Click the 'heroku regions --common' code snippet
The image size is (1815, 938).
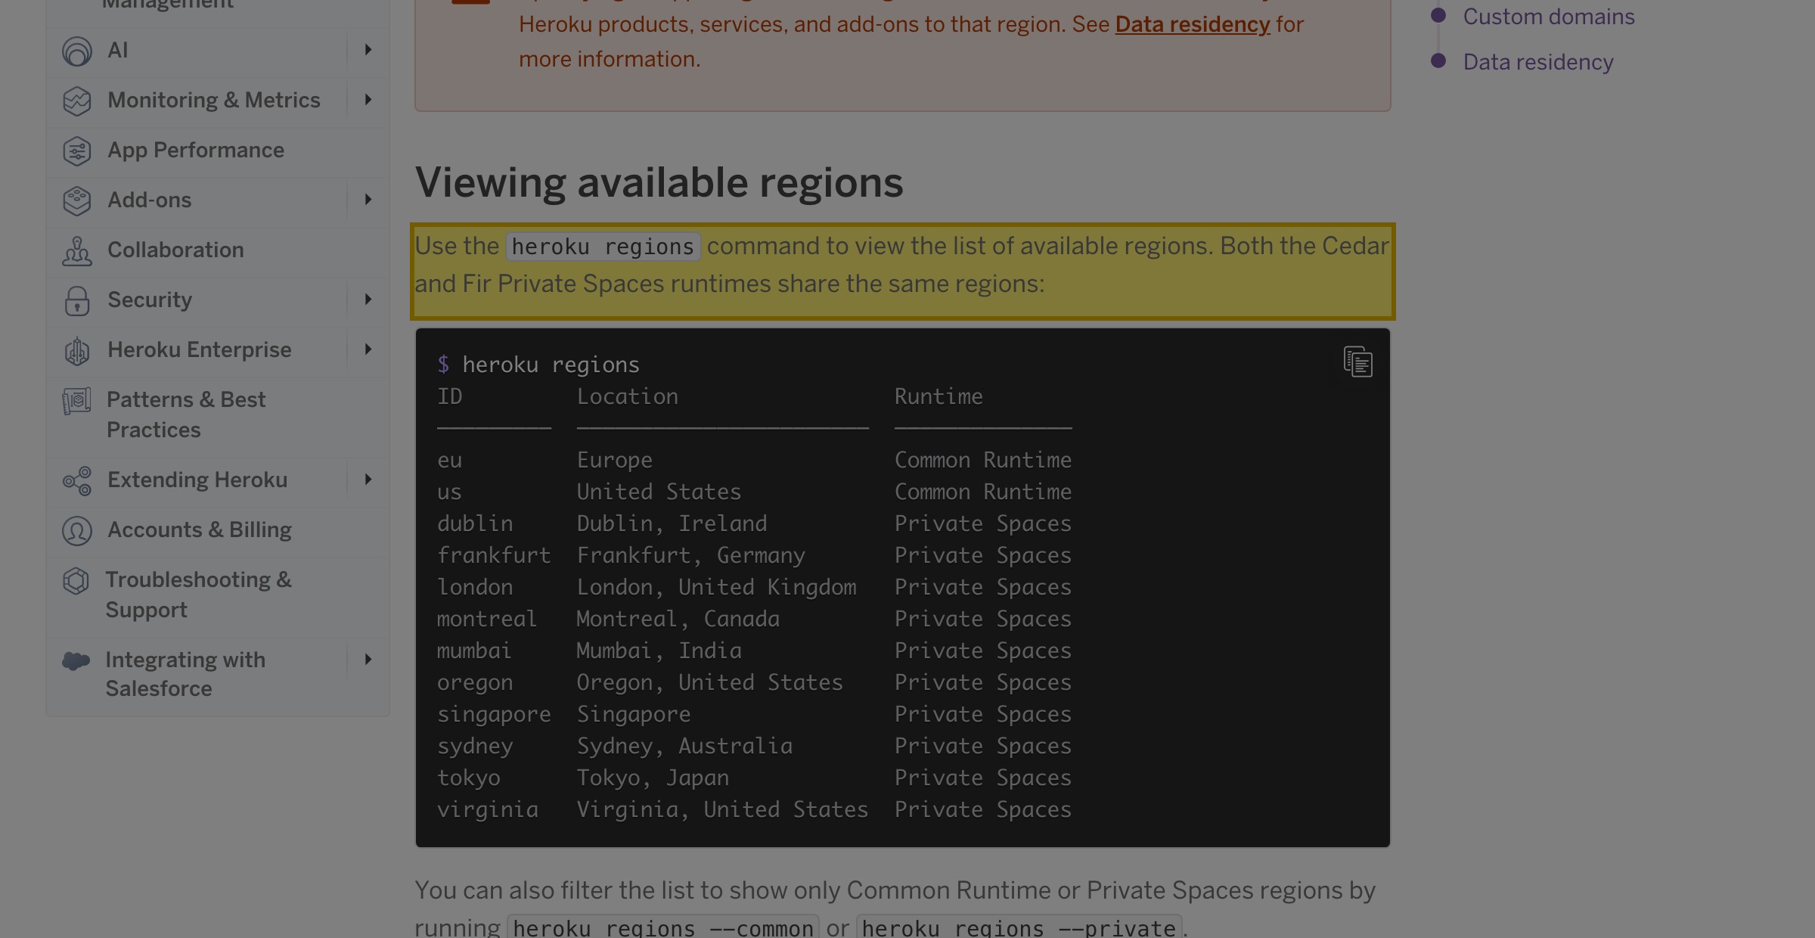663,927
